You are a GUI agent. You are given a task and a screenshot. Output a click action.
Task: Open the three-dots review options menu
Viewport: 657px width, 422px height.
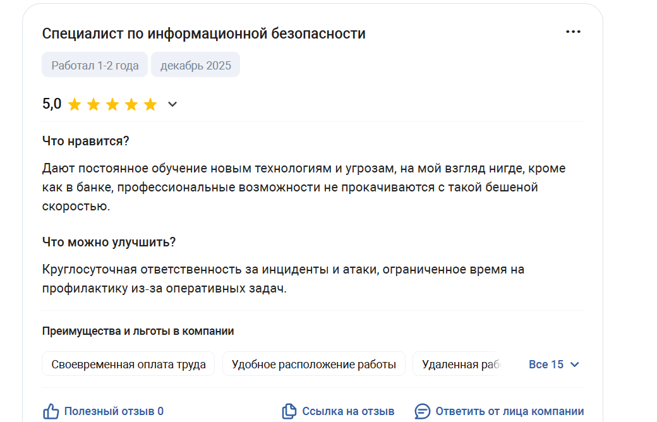(572, 32)
